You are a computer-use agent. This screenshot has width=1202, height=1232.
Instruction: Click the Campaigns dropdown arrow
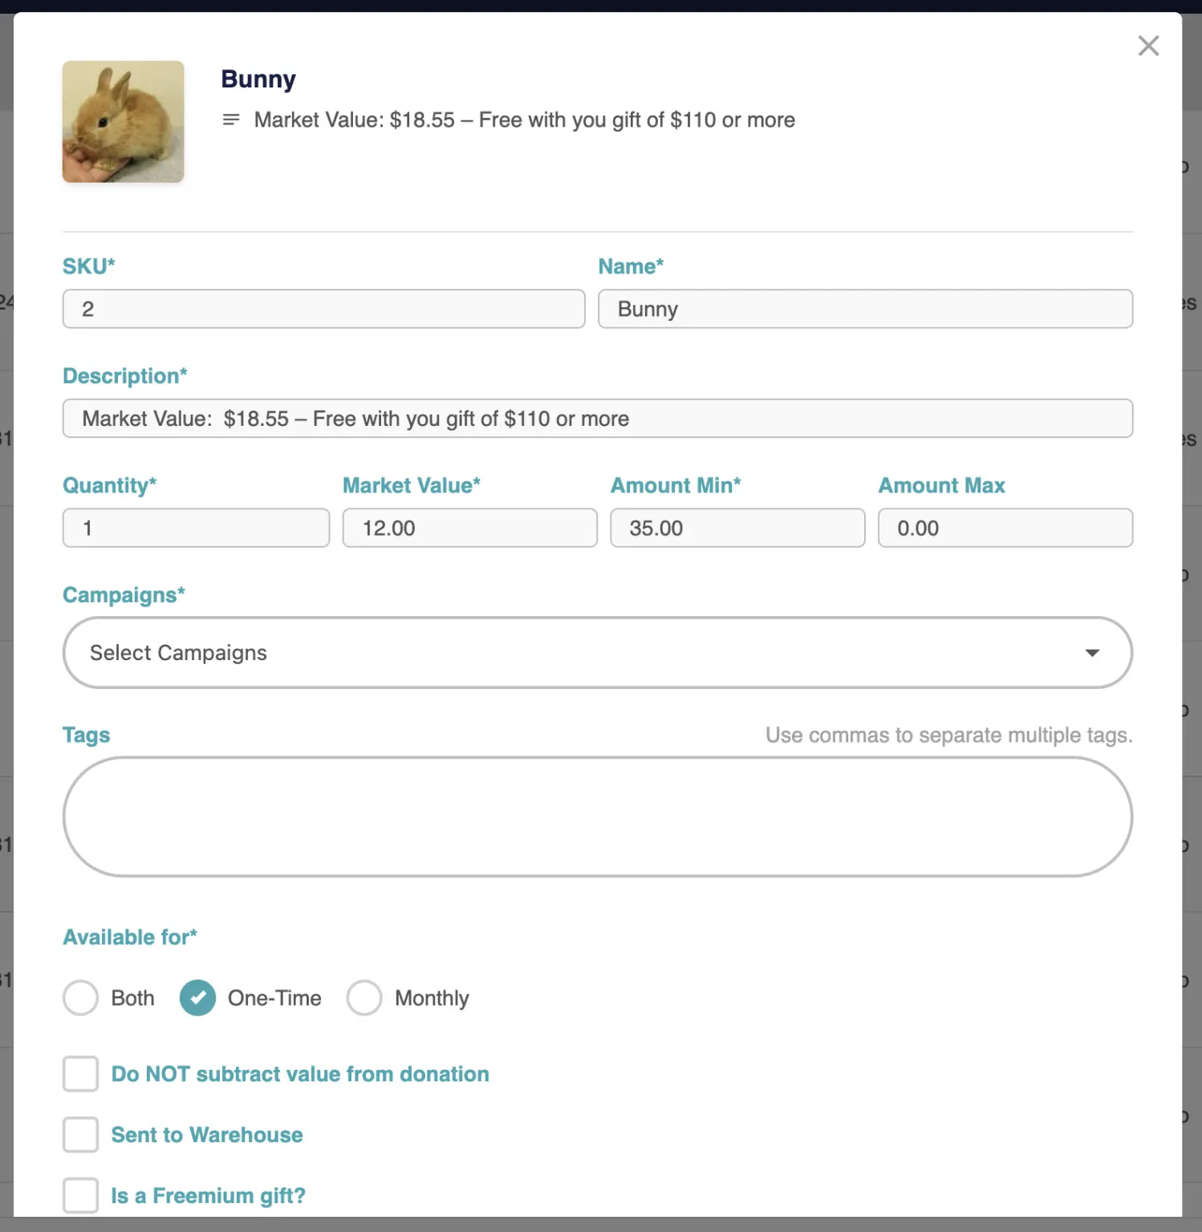pos(1091,653)
